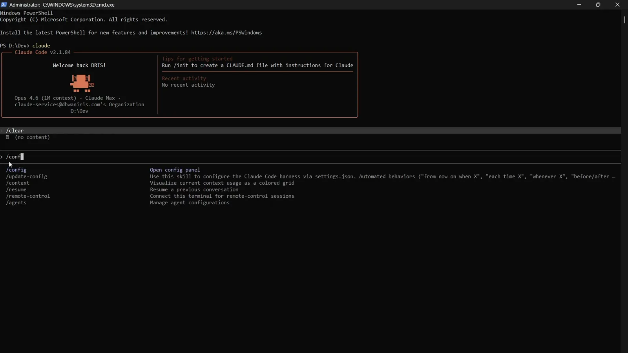Click 'Manage agent configurations' description

(190, 203)
